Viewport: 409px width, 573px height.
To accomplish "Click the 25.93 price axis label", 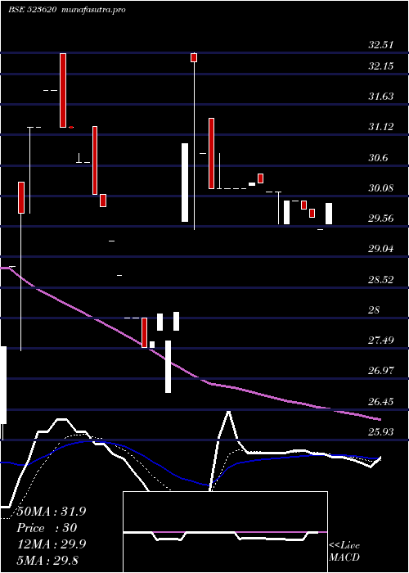I will [381, 432].
